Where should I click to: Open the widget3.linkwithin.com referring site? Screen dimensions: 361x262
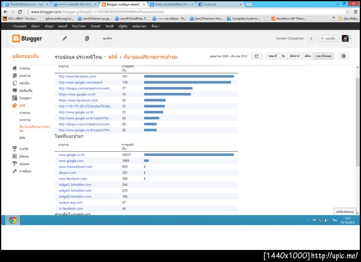(x=75, y=185)
